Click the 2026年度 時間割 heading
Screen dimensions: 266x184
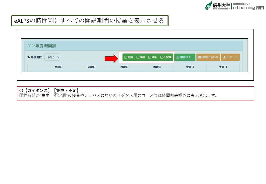[41, 46]
